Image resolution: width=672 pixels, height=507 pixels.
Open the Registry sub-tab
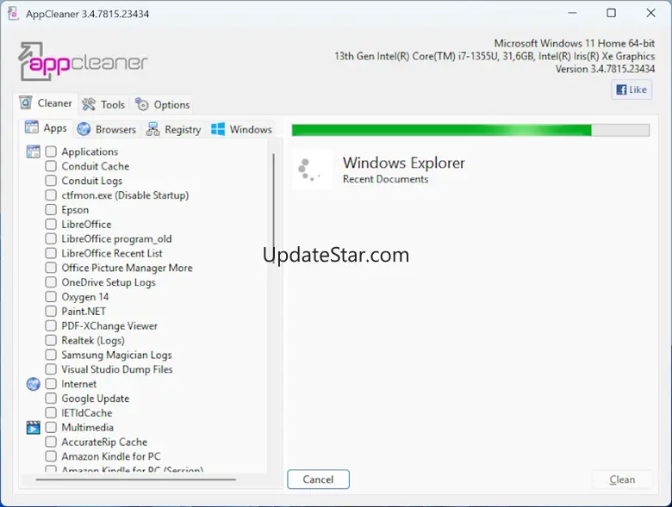[x=173, y=129]
